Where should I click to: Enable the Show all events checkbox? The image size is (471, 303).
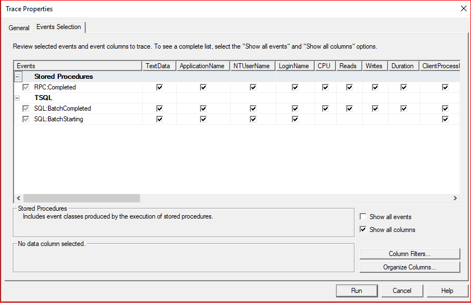pyautogui.click(x=363, y=217)
